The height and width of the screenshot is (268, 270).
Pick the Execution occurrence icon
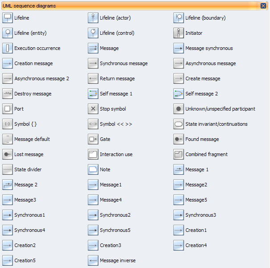click(8, 48)
